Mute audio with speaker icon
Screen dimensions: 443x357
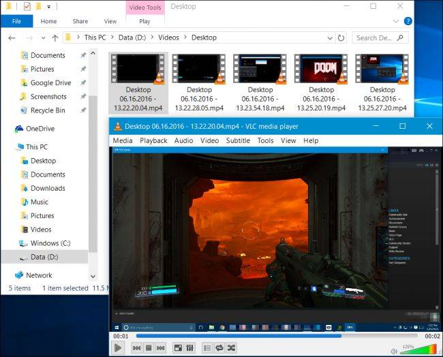pyautogui.click(x=394, y=352)
